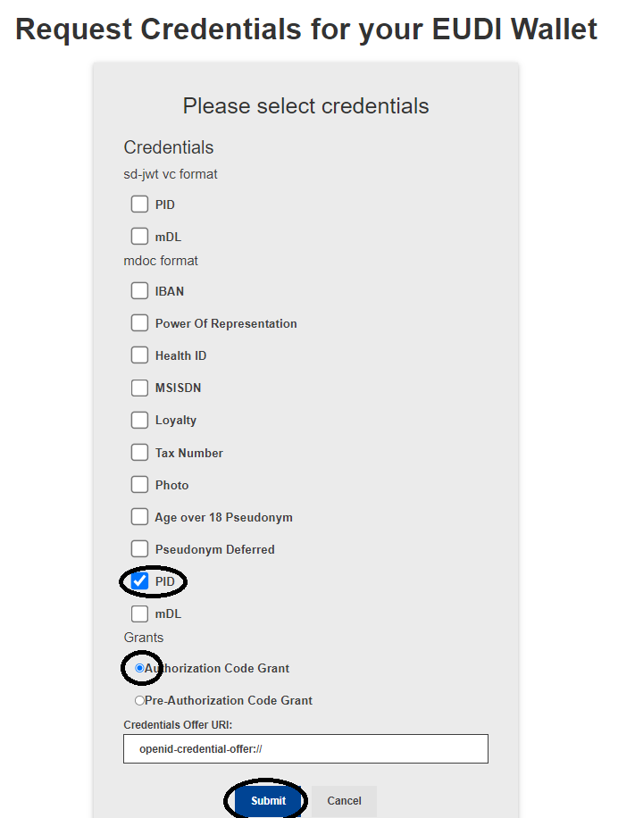The height and width of the screenshot is (818, 618).
Task: Click the Credentials Offer URI input field
Action: click(305, 748)
